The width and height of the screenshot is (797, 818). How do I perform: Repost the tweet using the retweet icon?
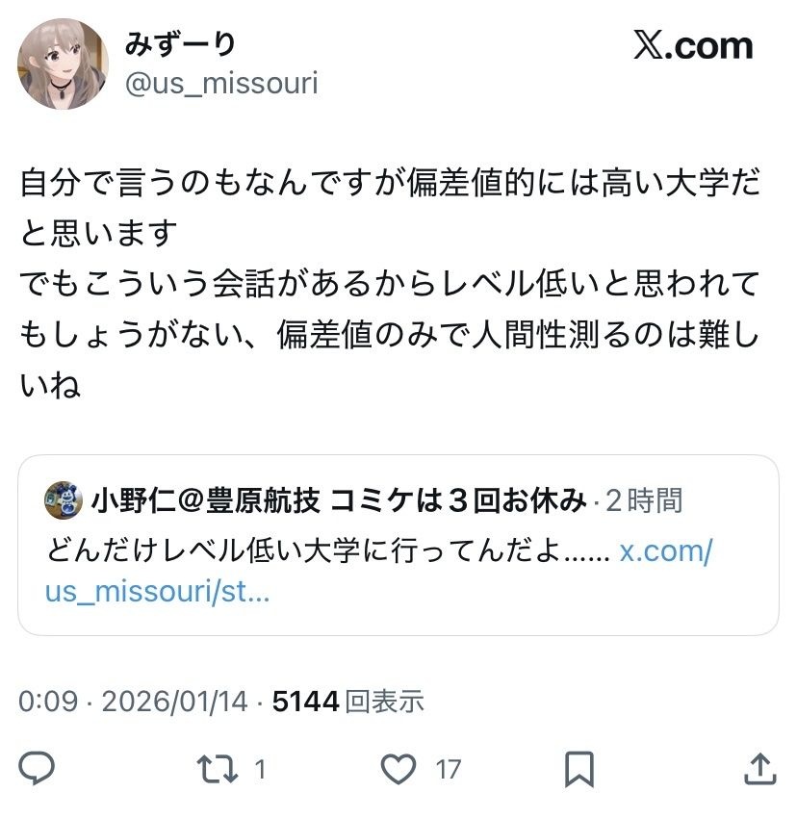pos(218,769)
